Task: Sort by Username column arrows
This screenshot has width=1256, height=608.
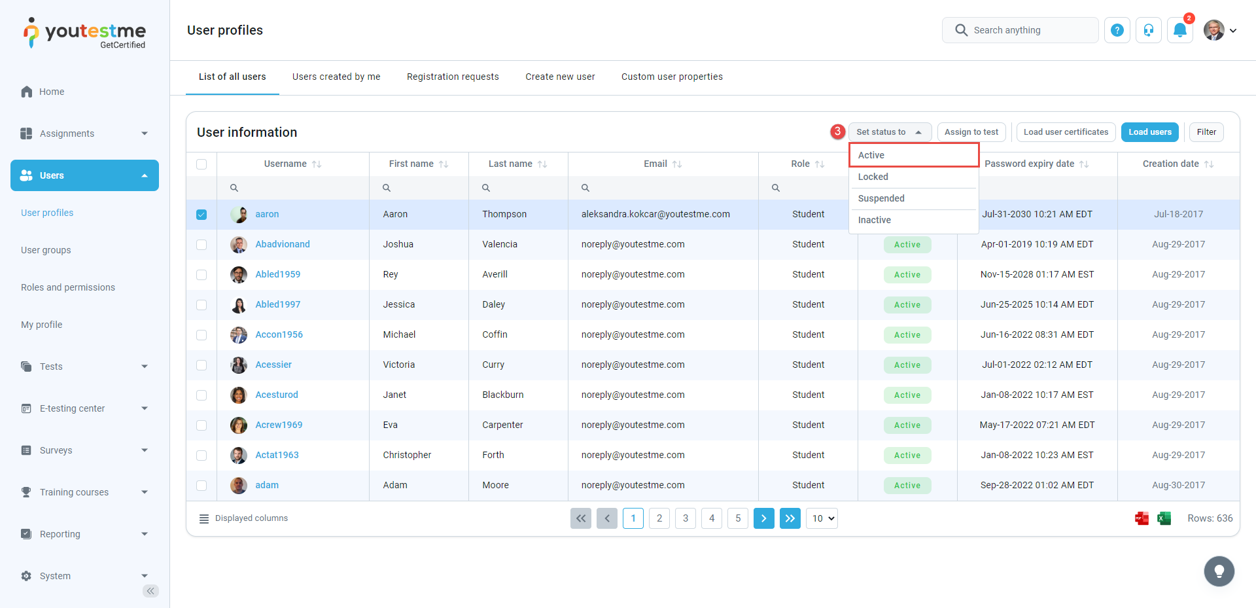Action: pyautogui.click(x=317, y=164)
